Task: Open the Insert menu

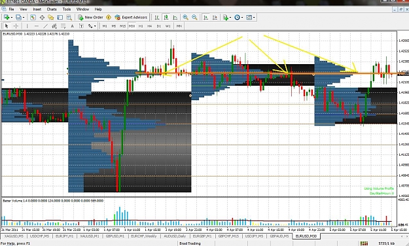Action: point(37,9)
